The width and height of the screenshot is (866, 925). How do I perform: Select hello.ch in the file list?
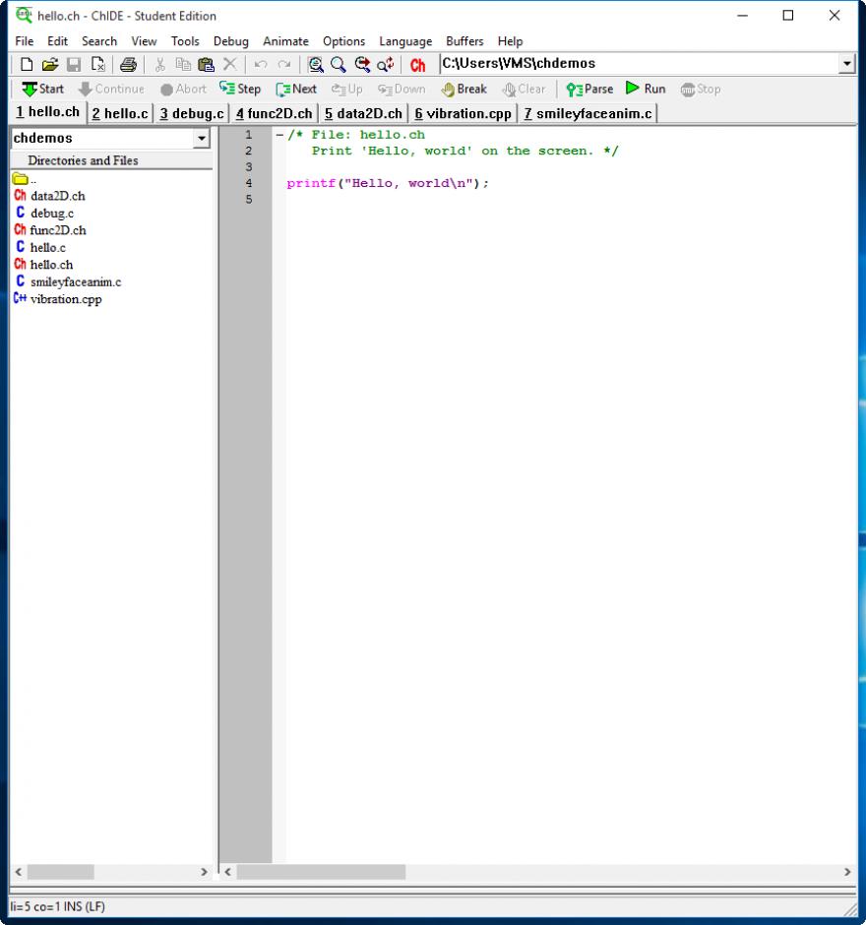click(x=43, y=265)
